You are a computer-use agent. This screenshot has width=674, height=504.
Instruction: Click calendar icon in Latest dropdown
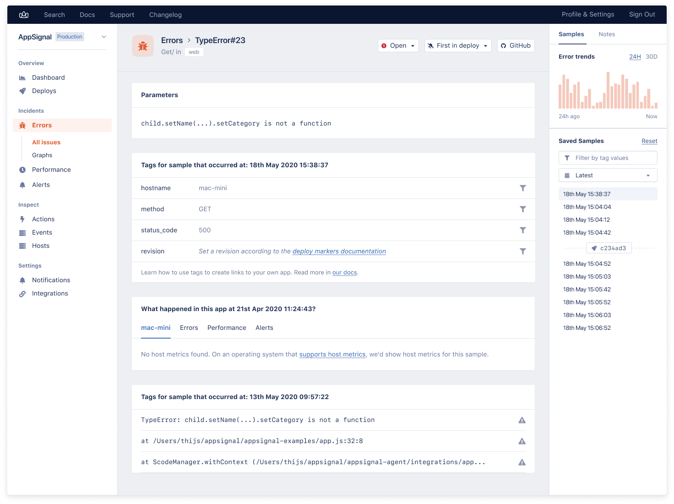pos(567,175)
